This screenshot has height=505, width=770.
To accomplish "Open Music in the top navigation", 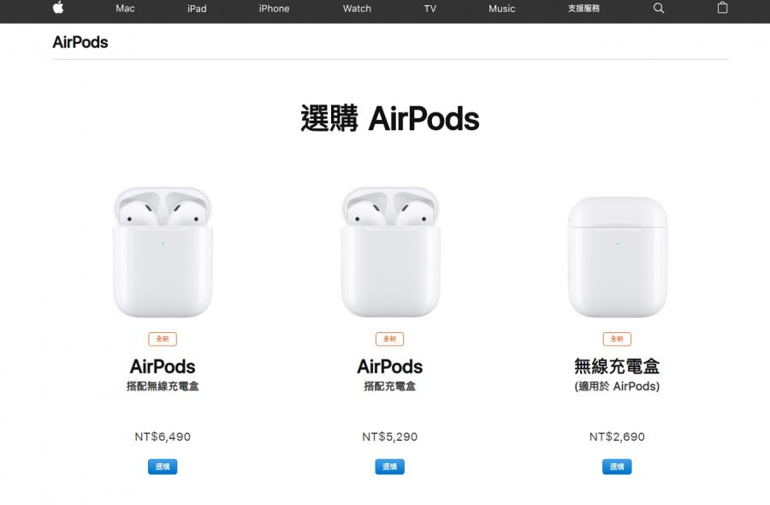I will (502, 9).
